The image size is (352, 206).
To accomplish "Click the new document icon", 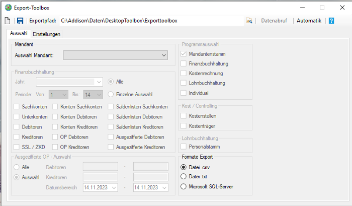I will 8,21.
